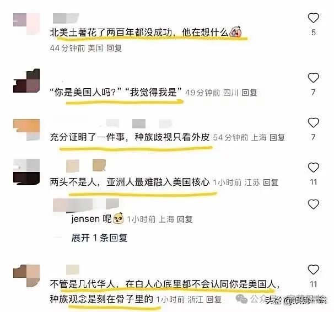Open the avatar of 四川 commenter

click(x=26, y=80)
